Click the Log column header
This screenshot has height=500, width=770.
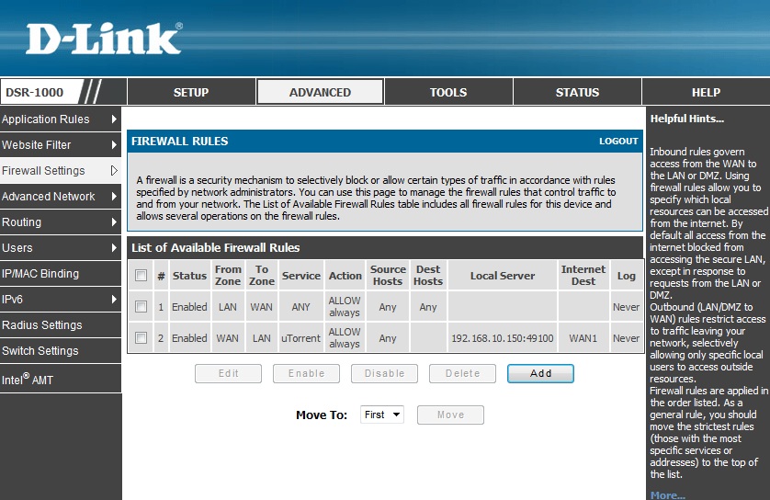(626, 276)
